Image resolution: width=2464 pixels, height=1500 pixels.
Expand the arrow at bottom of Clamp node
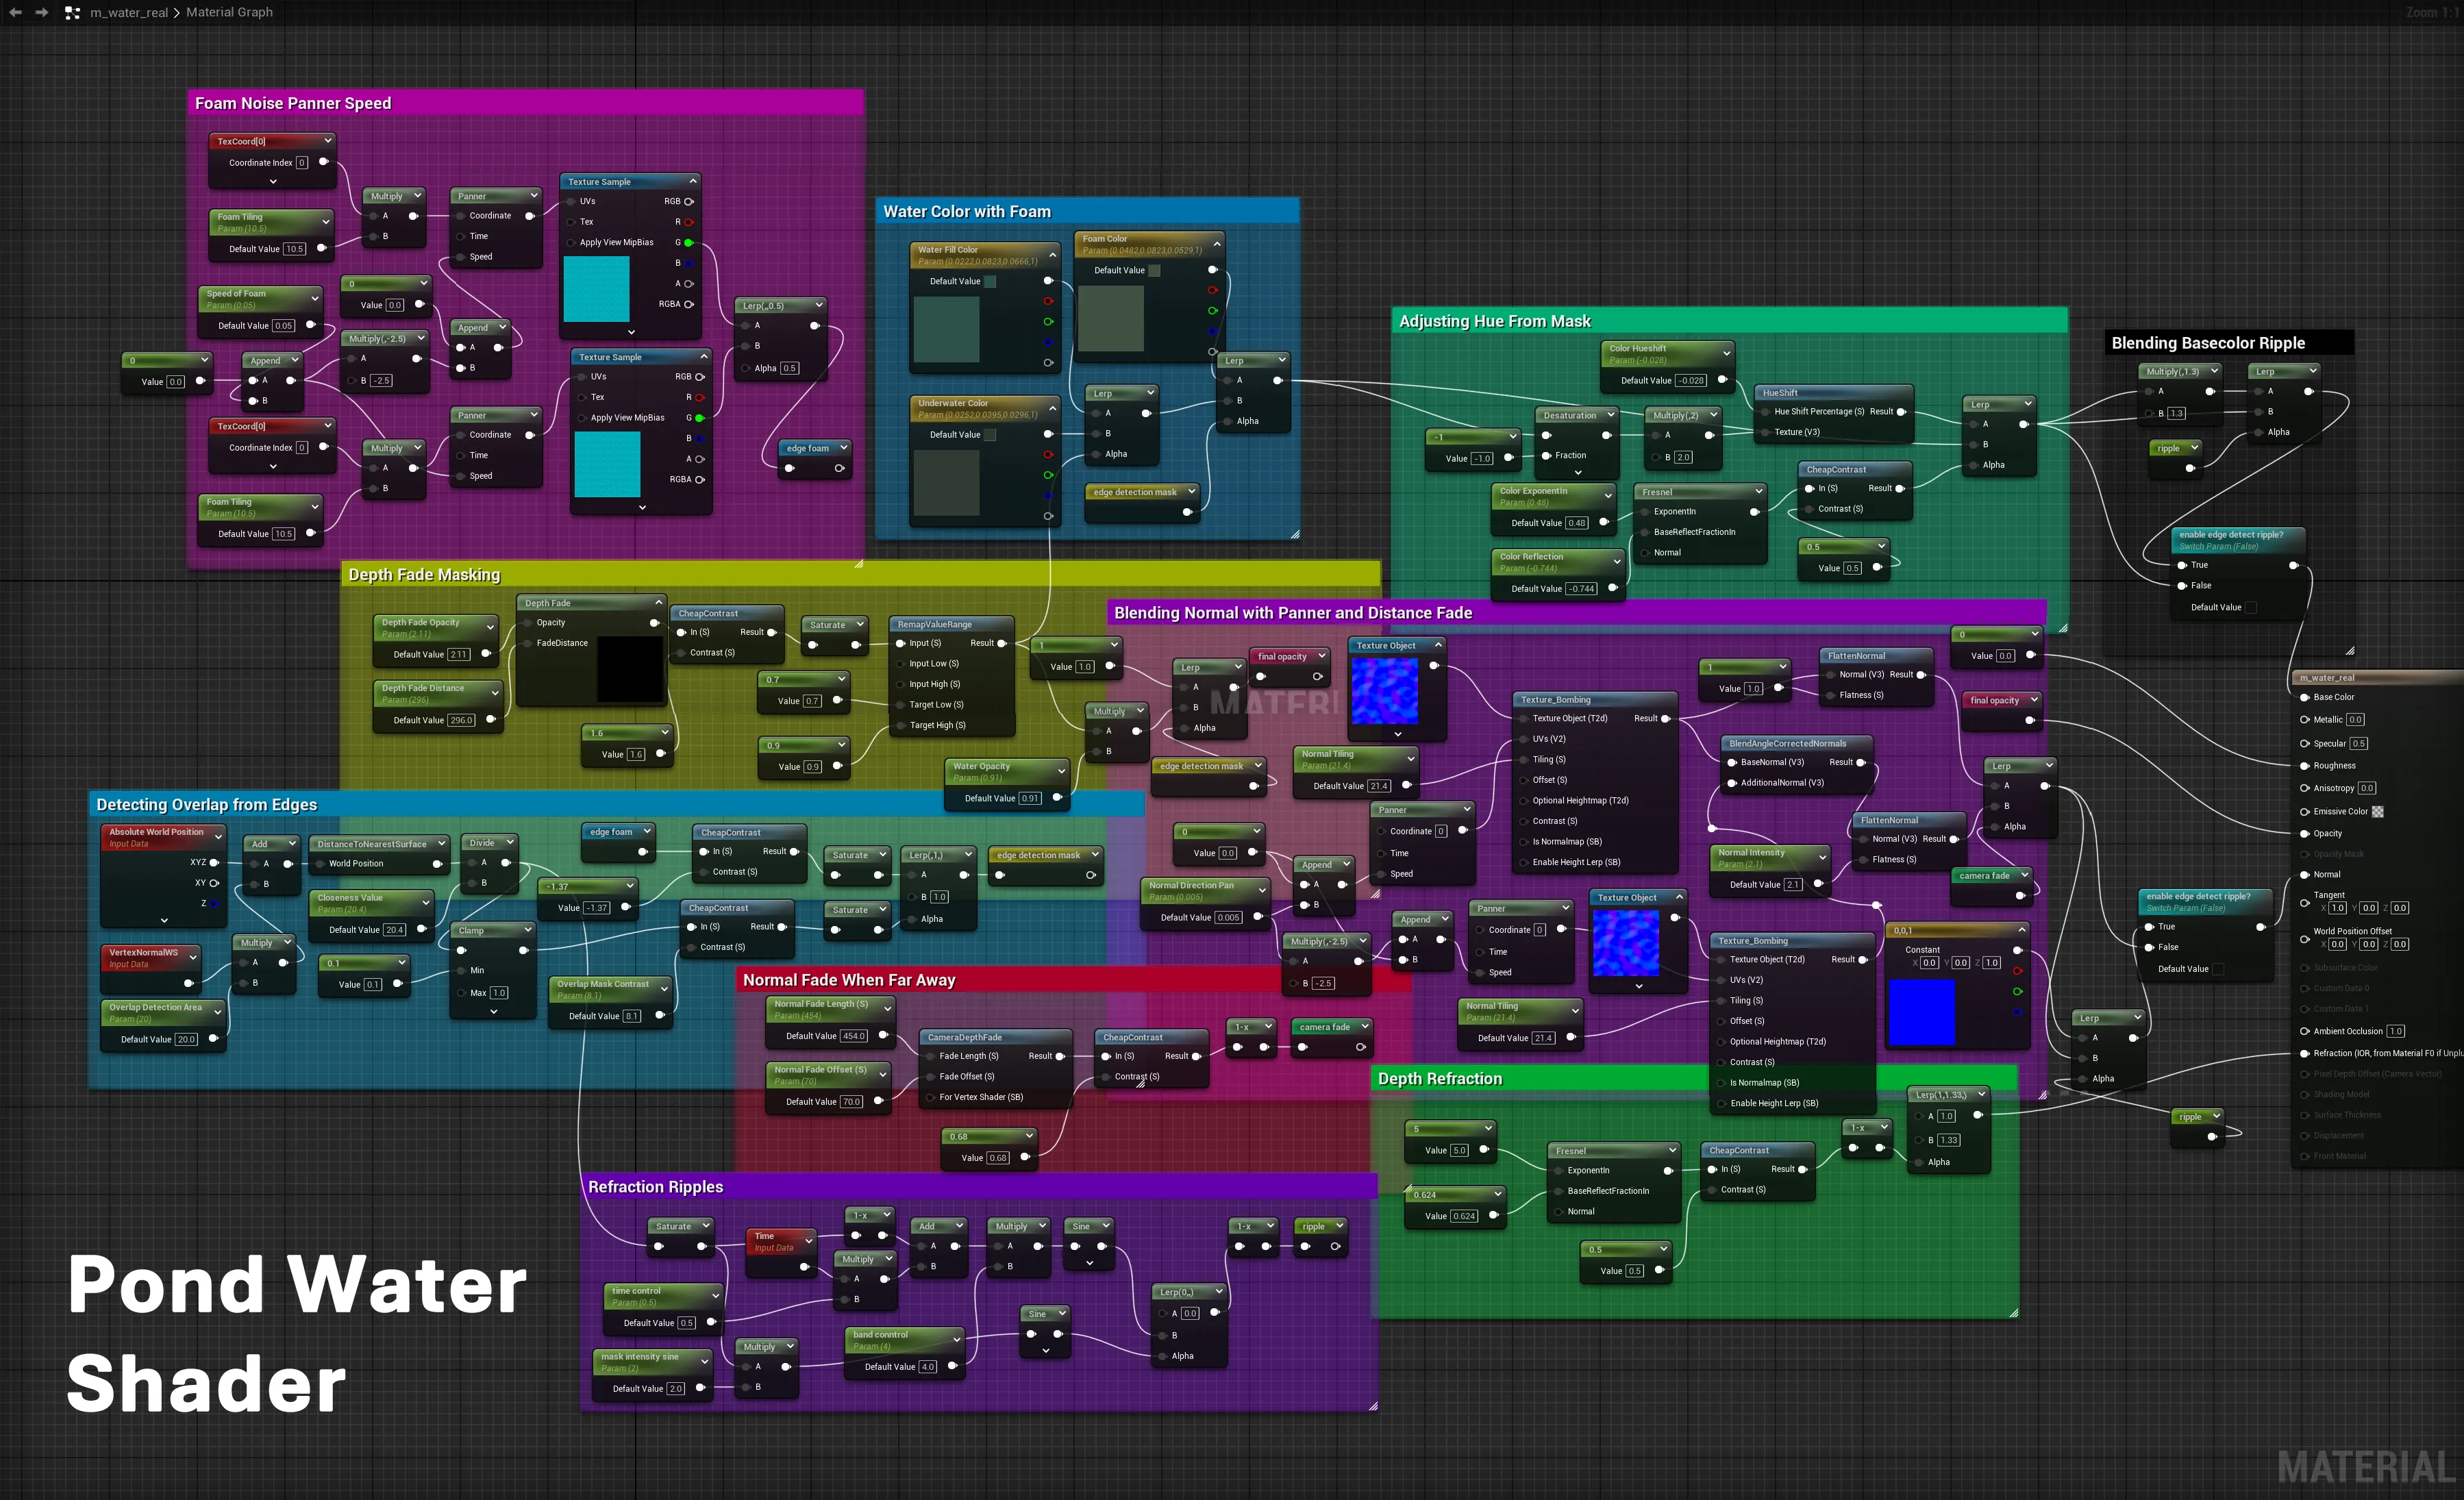[x=494, y=1011]
